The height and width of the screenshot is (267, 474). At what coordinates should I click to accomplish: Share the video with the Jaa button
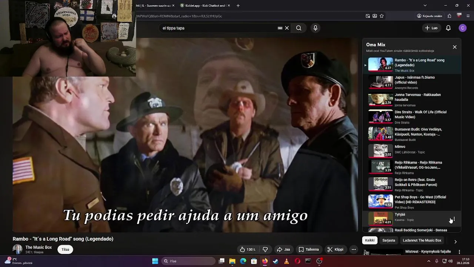pos(284,250)
